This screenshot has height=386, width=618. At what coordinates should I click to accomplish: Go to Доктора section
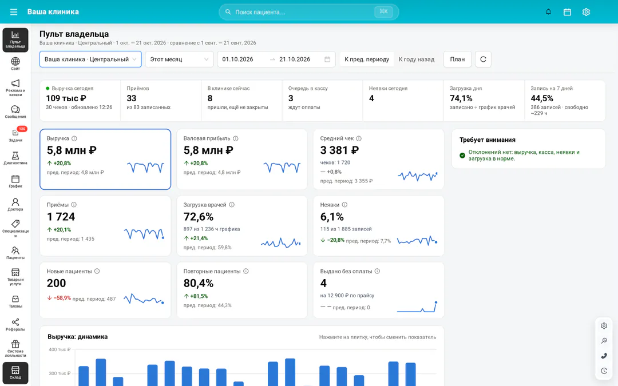15,204
